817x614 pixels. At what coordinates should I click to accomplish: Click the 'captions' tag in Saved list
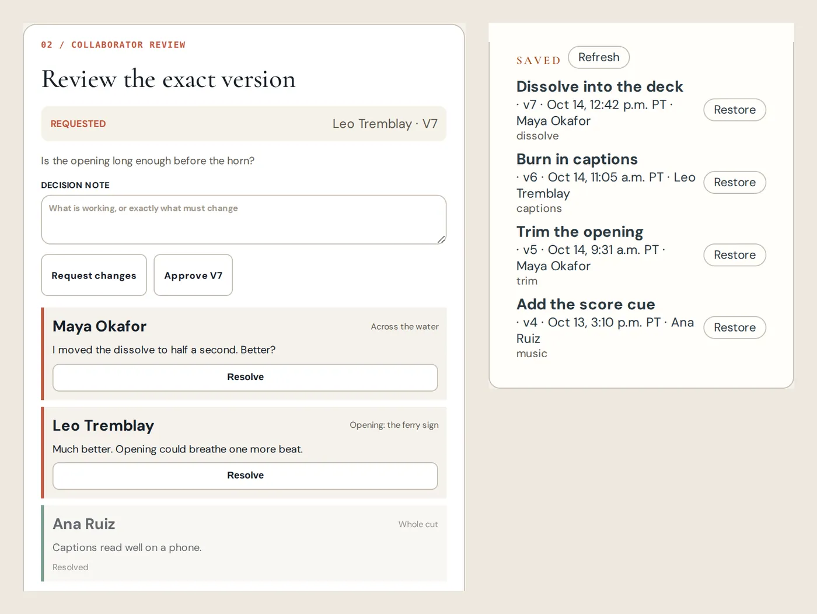coord(539,208)
